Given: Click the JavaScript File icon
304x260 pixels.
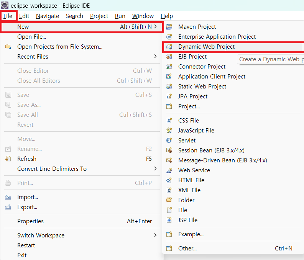Looking at the screenshot, I should pyautogui.click(x=169, y=131).
